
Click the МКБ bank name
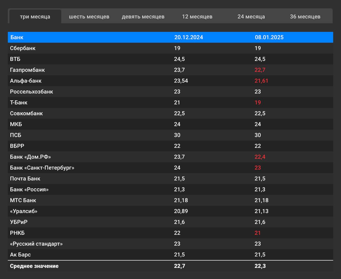coord(16,124)
